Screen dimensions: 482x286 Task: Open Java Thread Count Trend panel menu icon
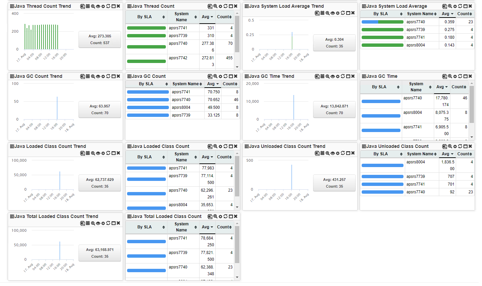click(x=12, y=6)
